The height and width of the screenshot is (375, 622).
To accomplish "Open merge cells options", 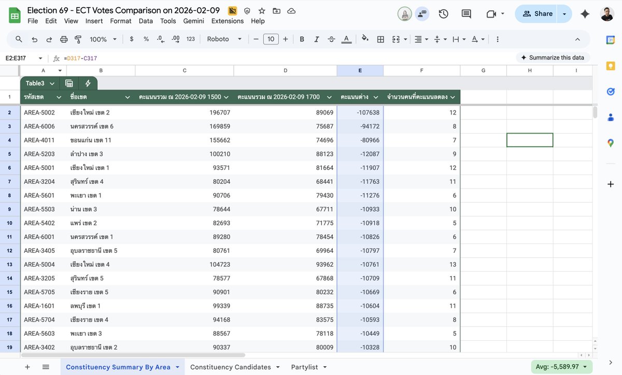I will pos(398,39).
